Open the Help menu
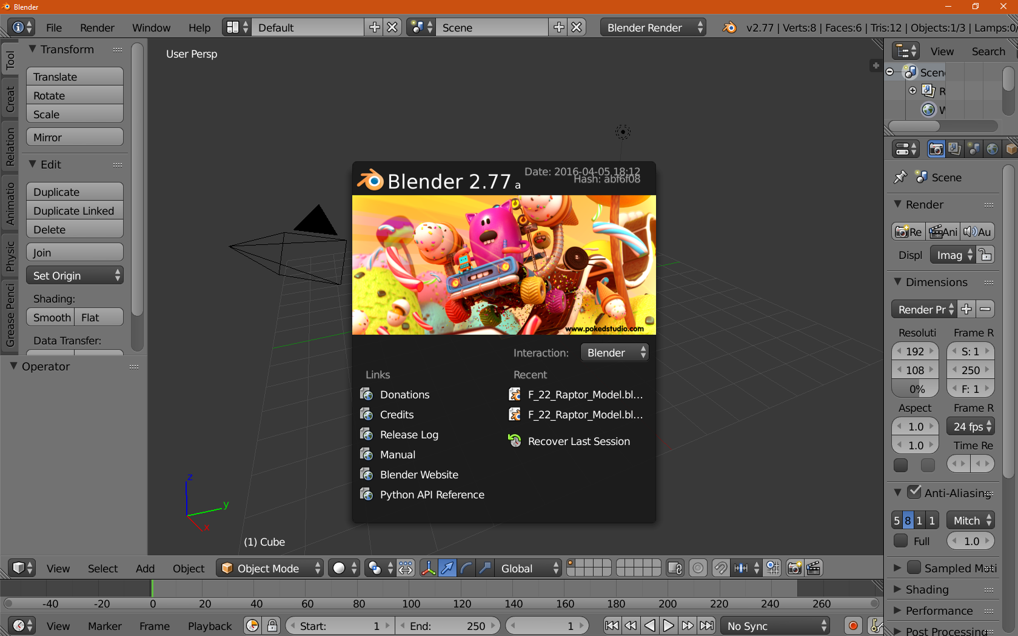This screenshot has width=1018, height=636. coord(199,27)
